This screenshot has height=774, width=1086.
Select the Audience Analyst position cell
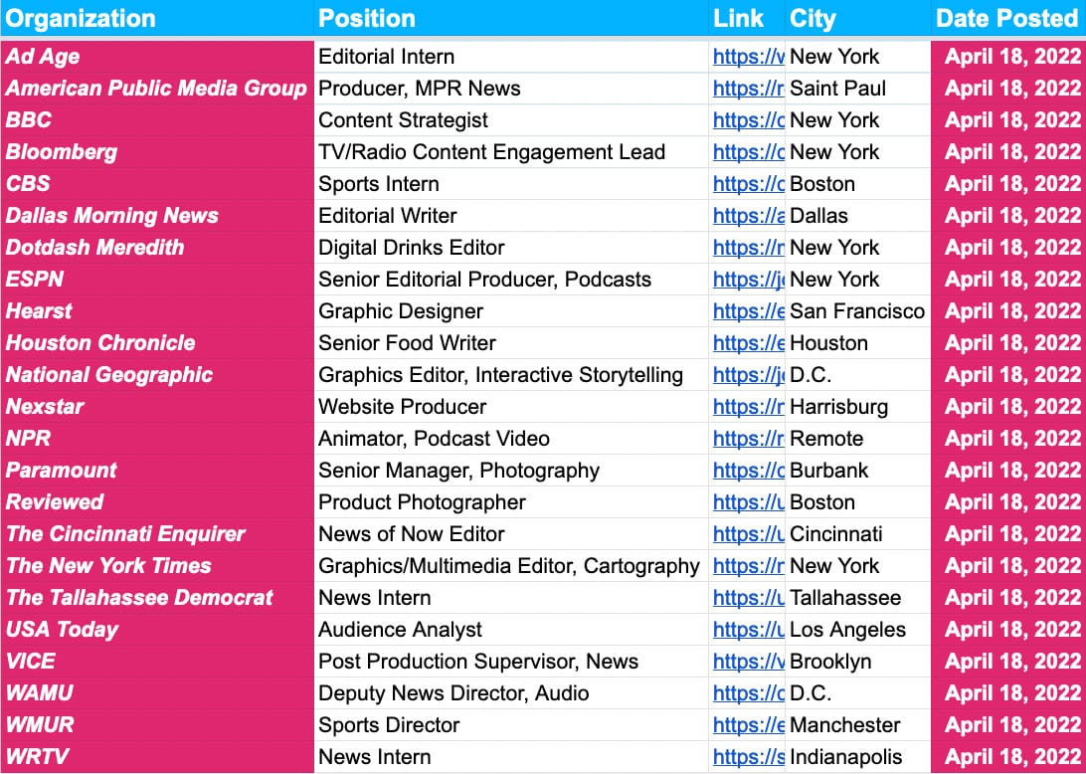click(400, 630)
